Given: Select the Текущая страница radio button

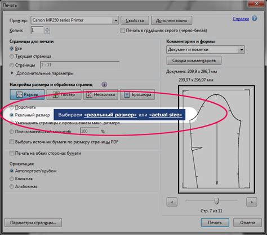Looking at the screenshot, I should click(x=12, y=56).
